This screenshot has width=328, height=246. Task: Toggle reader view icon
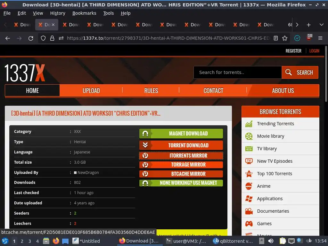276,38
